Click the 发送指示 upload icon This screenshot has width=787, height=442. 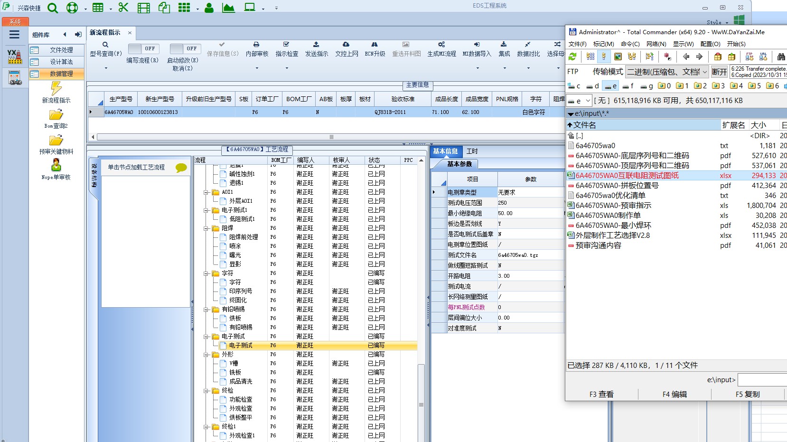pyautogui.click(x=316, y=45)
